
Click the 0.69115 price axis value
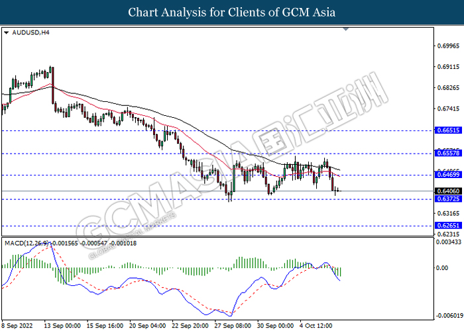448,67
